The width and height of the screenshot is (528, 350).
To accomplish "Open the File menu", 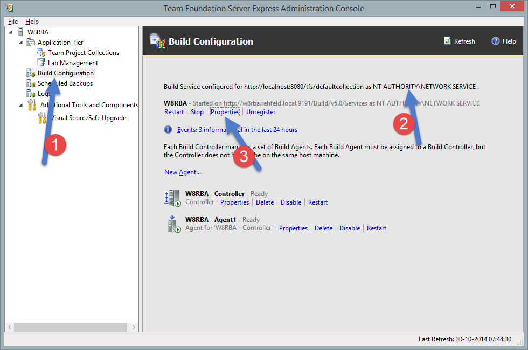I will pos(12,21).
